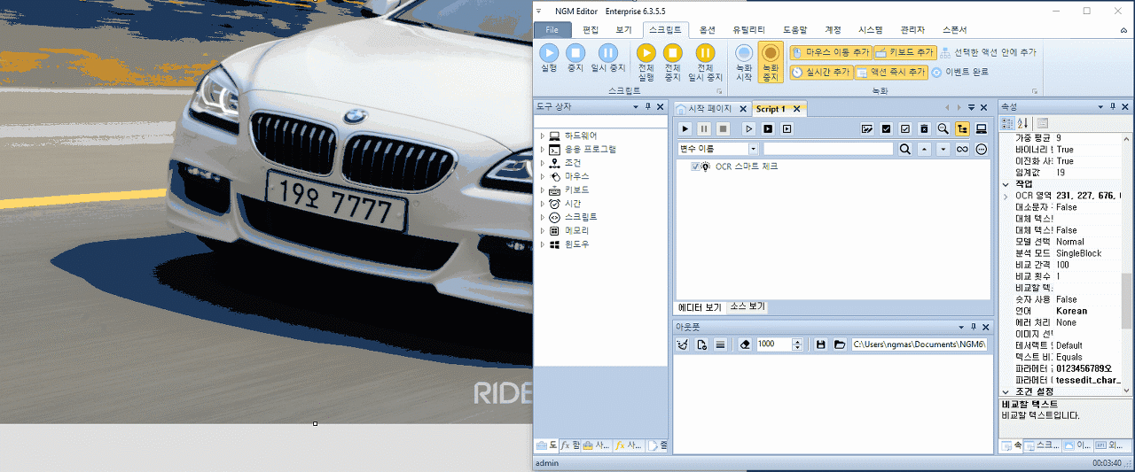Image resolution: width=1135 pixels, height=472 pixels.
Task: Click the 실행 (Run) script icon
Action: (x=549, y=53)
